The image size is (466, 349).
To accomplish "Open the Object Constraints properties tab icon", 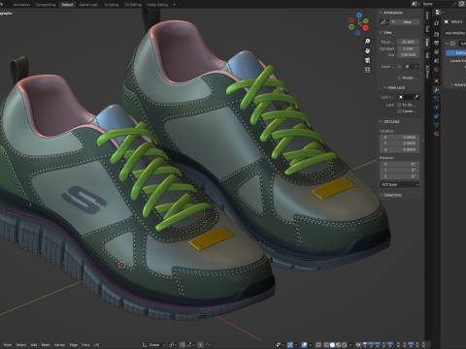I will [x=436, y=116].
